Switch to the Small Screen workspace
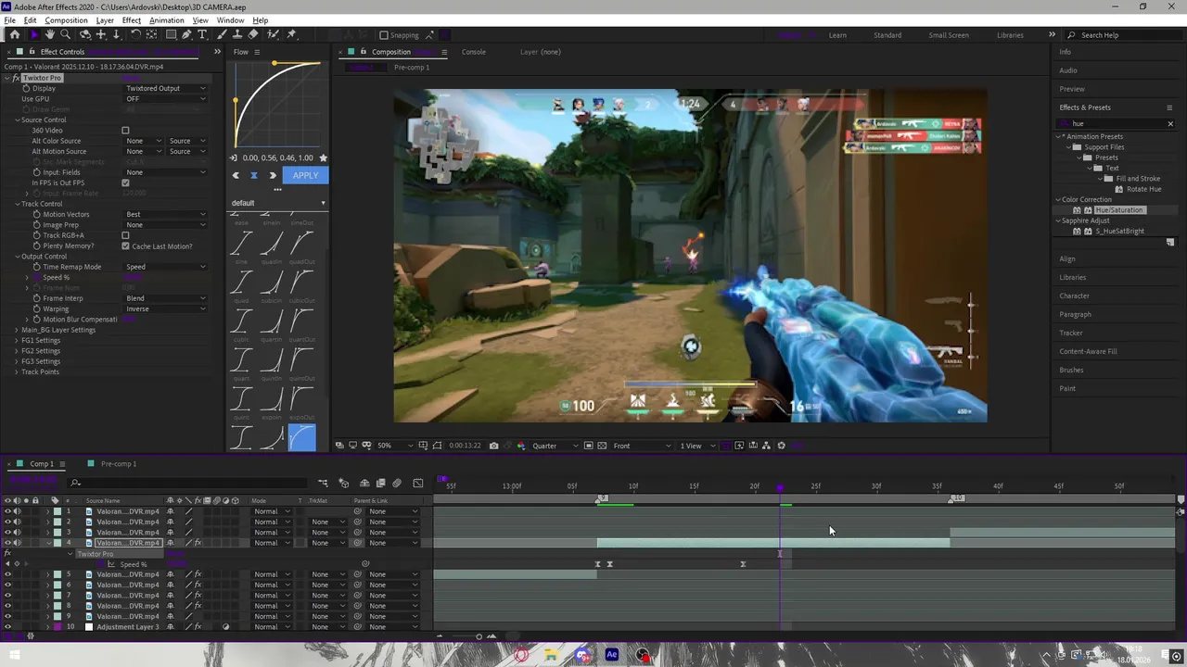1187x667 pixels. (x=949, y=35)
